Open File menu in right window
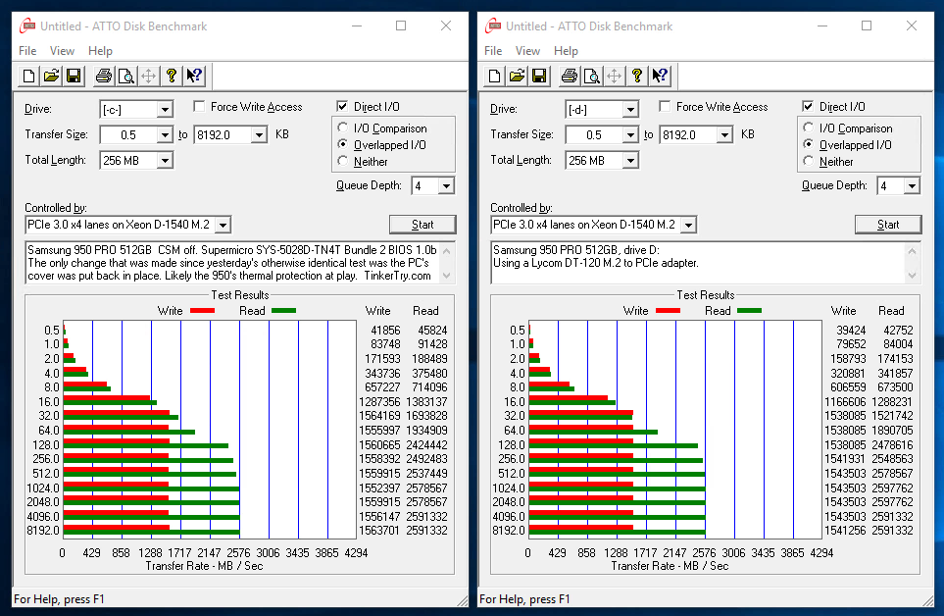The width and height of the screenshot is (944, 616). click(x=493, y=51)
